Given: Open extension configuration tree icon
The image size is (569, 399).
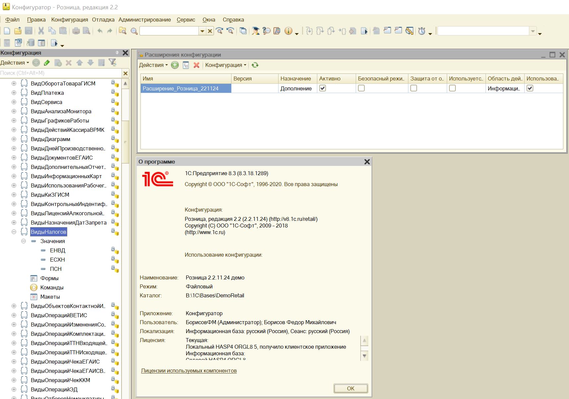Looking at the screenshot, I should point(186,65).
